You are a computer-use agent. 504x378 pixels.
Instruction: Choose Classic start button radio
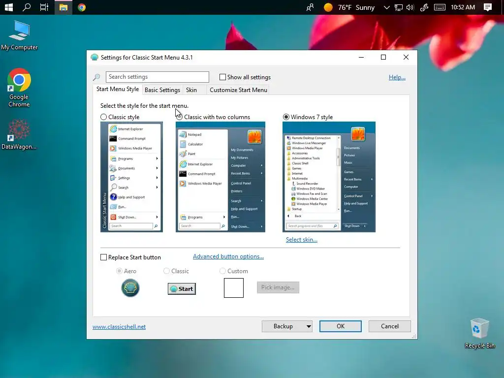pos(166,271)
